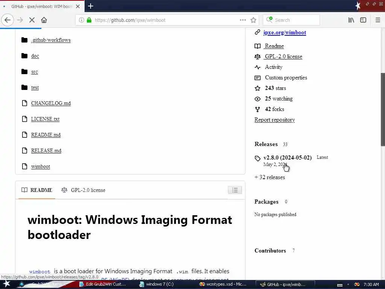Click the 7:30 AM taskbar clock
385x289 pixels.
click(x=371, y=284)
